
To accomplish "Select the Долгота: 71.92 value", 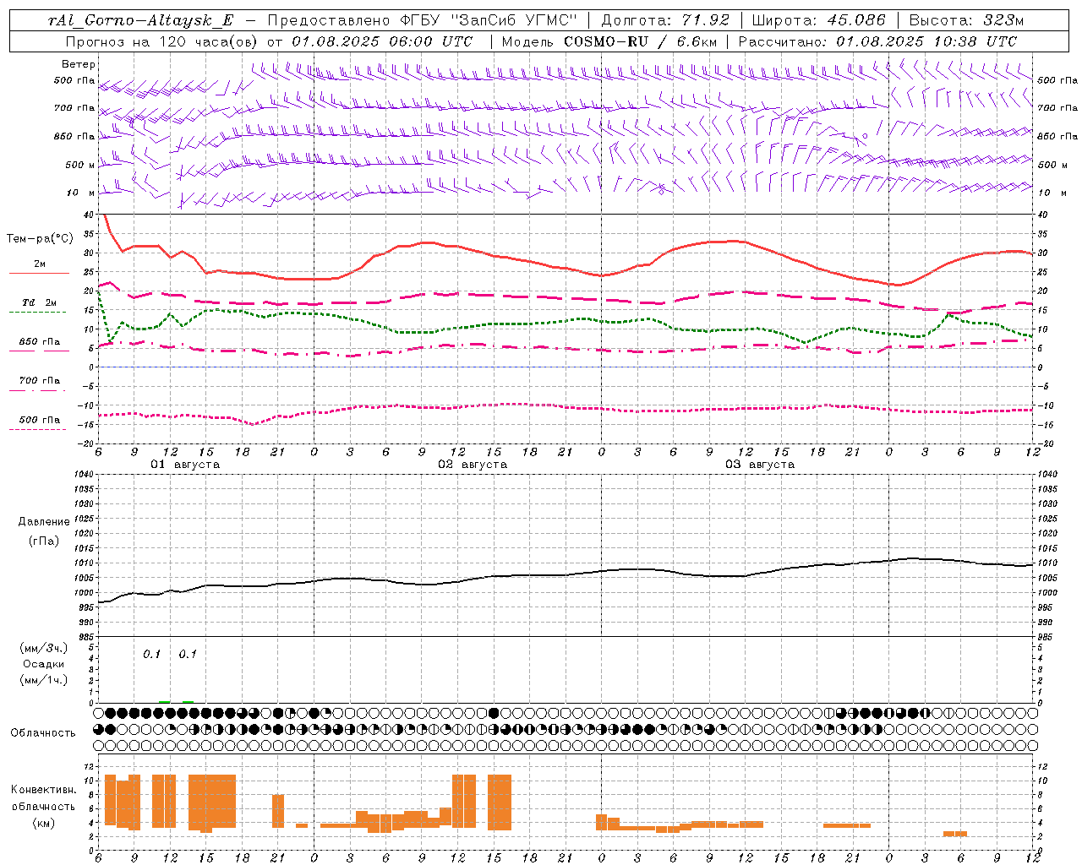I will pyautogui.click(x=665, y=20).
